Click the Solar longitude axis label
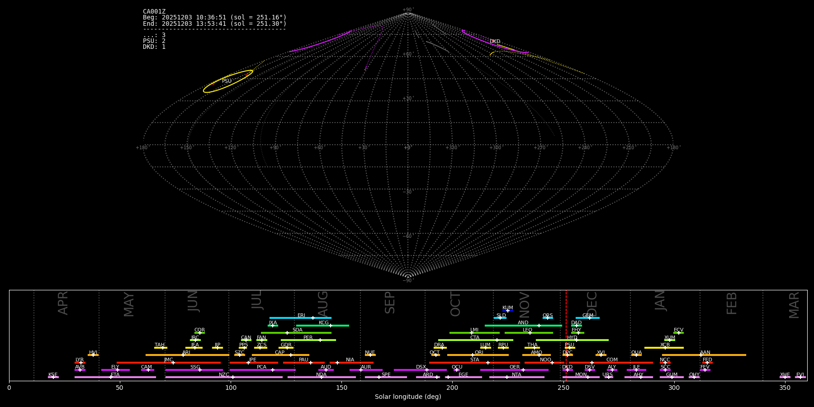 point(407,397)
